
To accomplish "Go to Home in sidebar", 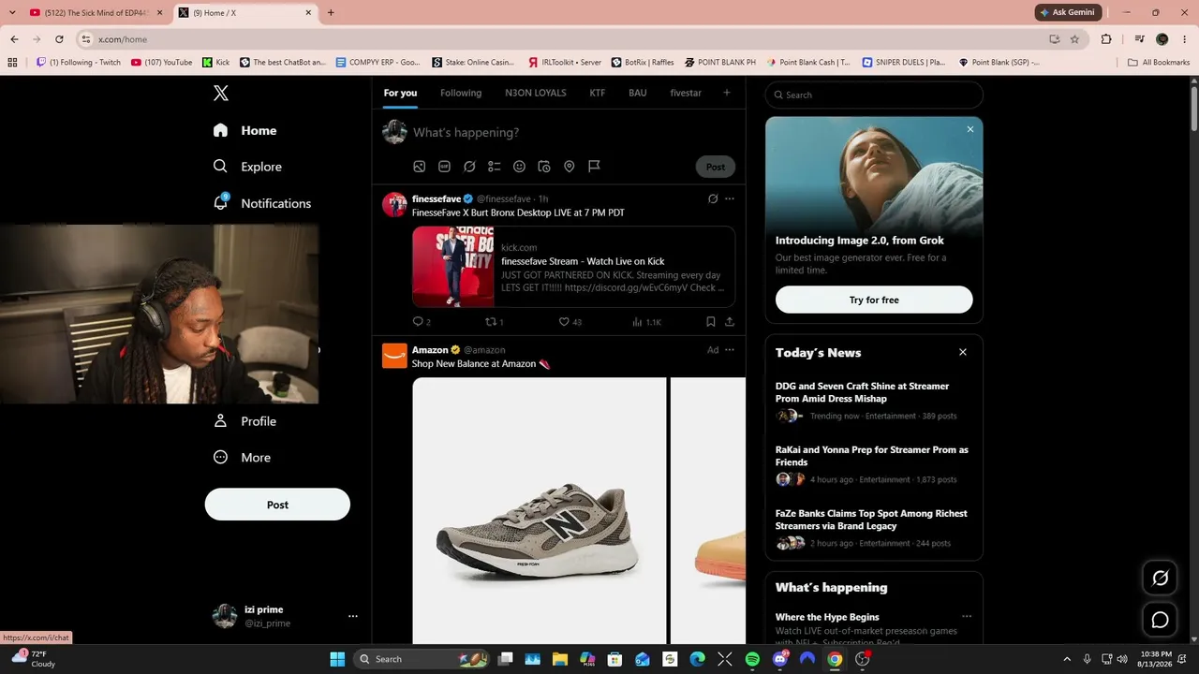I will pyautogui.click(x=245, y=130).
